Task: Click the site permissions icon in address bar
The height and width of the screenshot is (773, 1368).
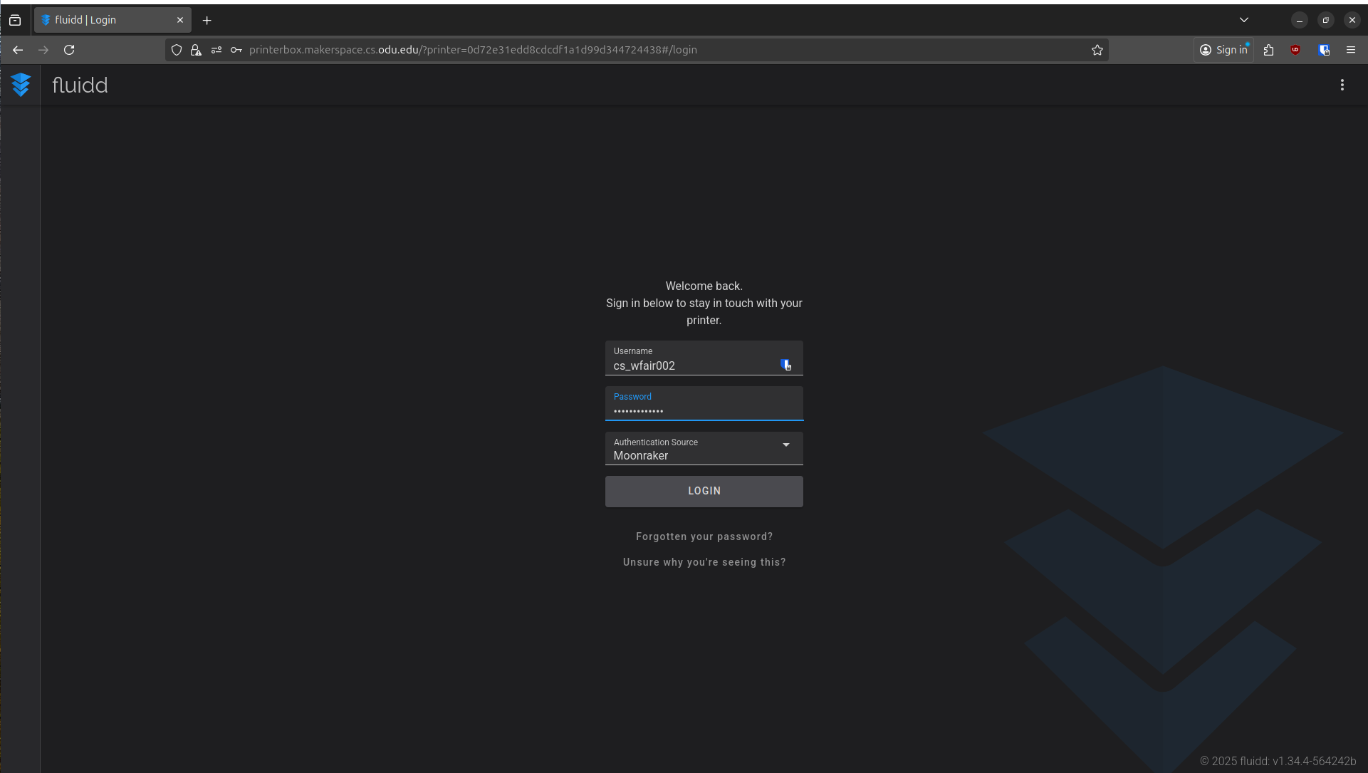Action: pos(216,50)
